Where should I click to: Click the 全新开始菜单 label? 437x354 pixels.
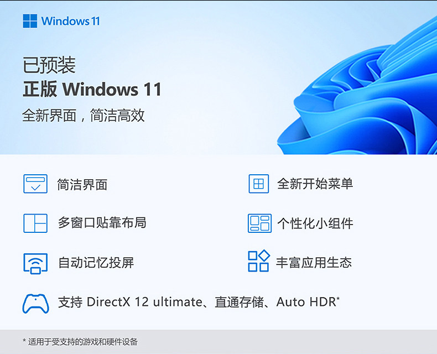point(315,184)
